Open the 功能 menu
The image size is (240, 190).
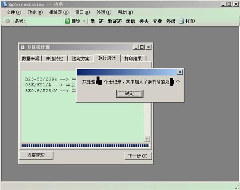35,12
